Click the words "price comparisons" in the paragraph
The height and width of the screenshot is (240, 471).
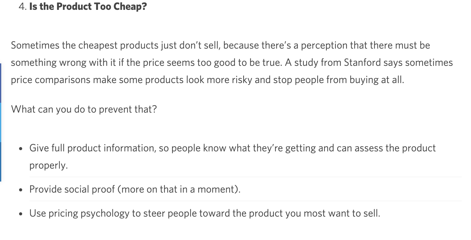[x=50, y=80]
